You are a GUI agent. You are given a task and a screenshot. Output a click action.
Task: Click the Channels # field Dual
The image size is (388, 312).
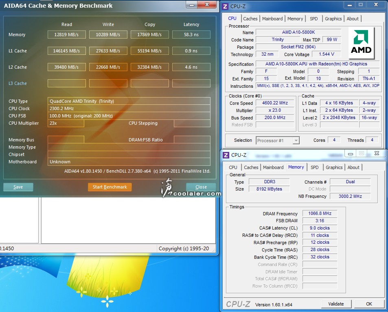(351, 182)
